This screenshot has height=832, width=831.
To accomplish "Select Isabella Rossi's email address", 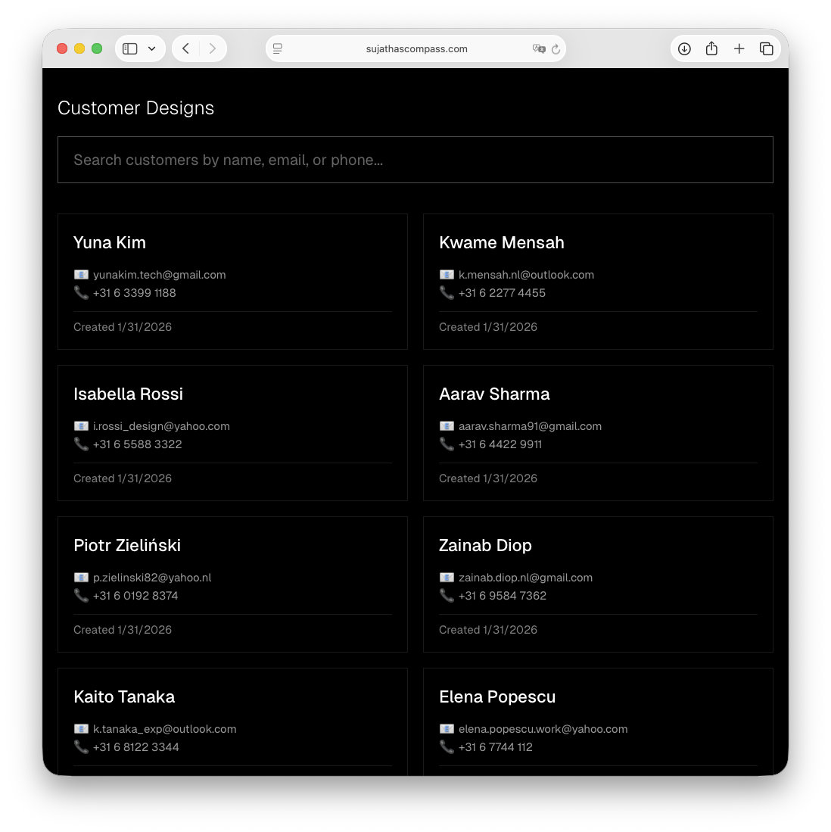I will (x=161, y=426).
